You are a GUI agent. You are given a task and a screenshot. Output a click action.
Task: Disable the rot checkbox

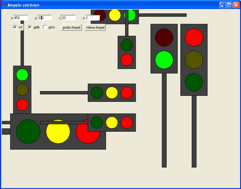(15, 27)
